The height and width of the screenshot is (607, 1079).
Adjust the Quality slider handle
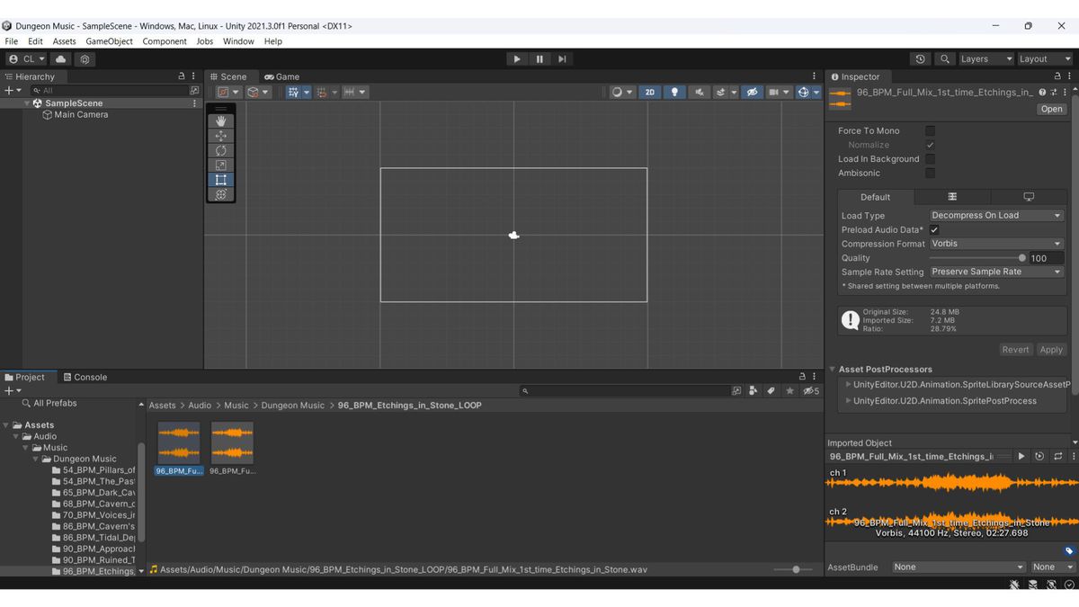click(1021, 258)
